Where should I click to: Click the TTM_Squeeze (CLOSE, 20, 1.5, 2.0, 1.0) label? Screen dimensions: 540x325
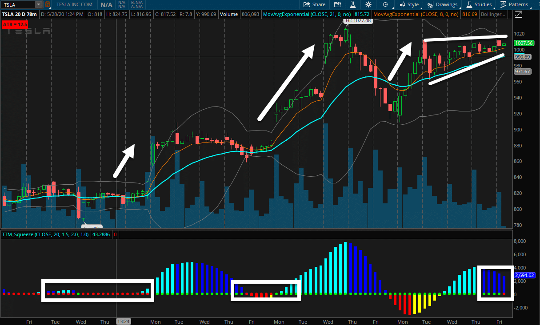45,234
